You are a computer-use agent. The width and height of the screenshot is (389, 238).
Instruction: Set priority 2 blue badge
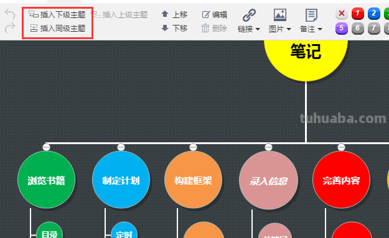point(374,14)
